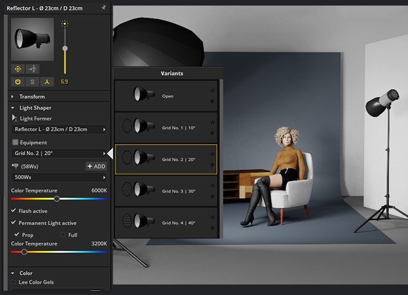Open the Reflector L Light Former dropdown

[x=59, y=129]
